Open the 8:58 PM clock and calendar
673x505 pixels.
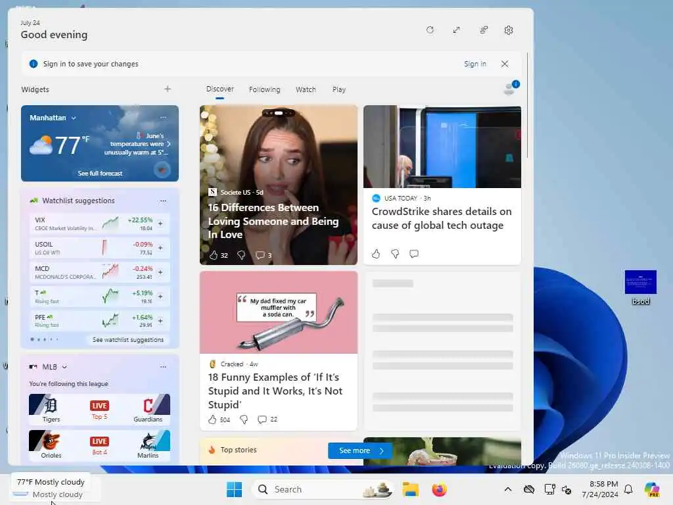[x=600, y=489]
